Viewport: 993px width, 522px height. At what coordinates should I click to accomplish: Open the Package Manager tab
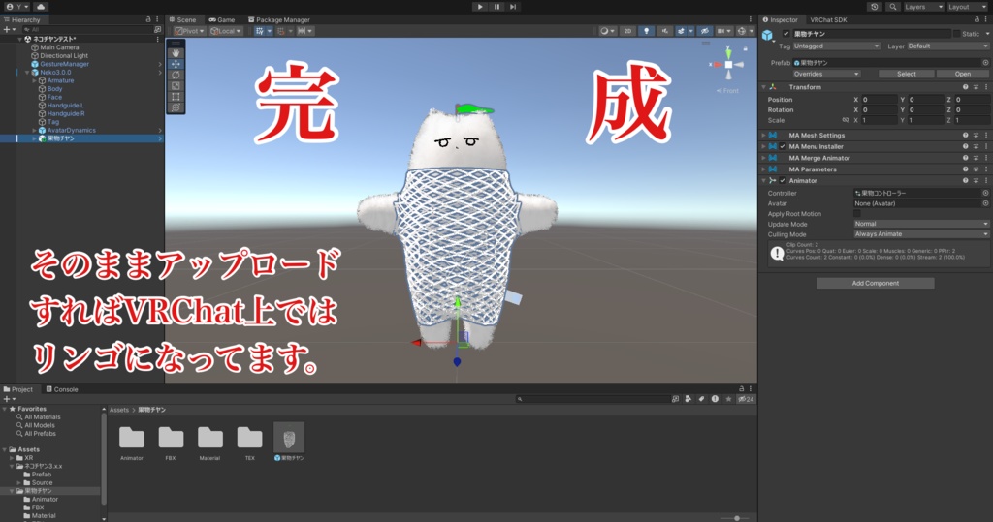(x=278, y=19)
